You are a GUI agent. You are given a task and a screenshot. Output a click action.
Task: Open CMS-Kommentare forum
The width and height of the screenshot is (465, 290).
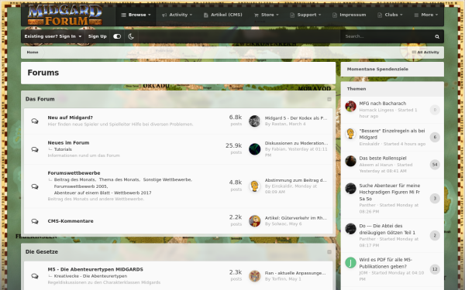coord(71,221)
